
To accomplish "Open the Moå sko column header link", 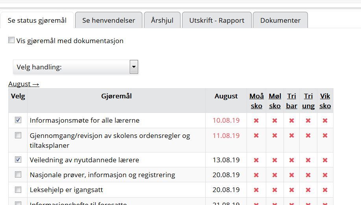I will [256, 101].
